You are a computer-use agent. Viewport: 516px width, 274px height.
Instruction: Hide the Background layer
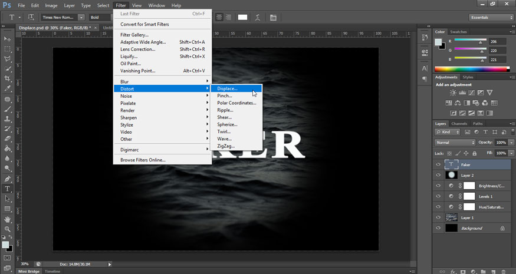pos(438,228)
